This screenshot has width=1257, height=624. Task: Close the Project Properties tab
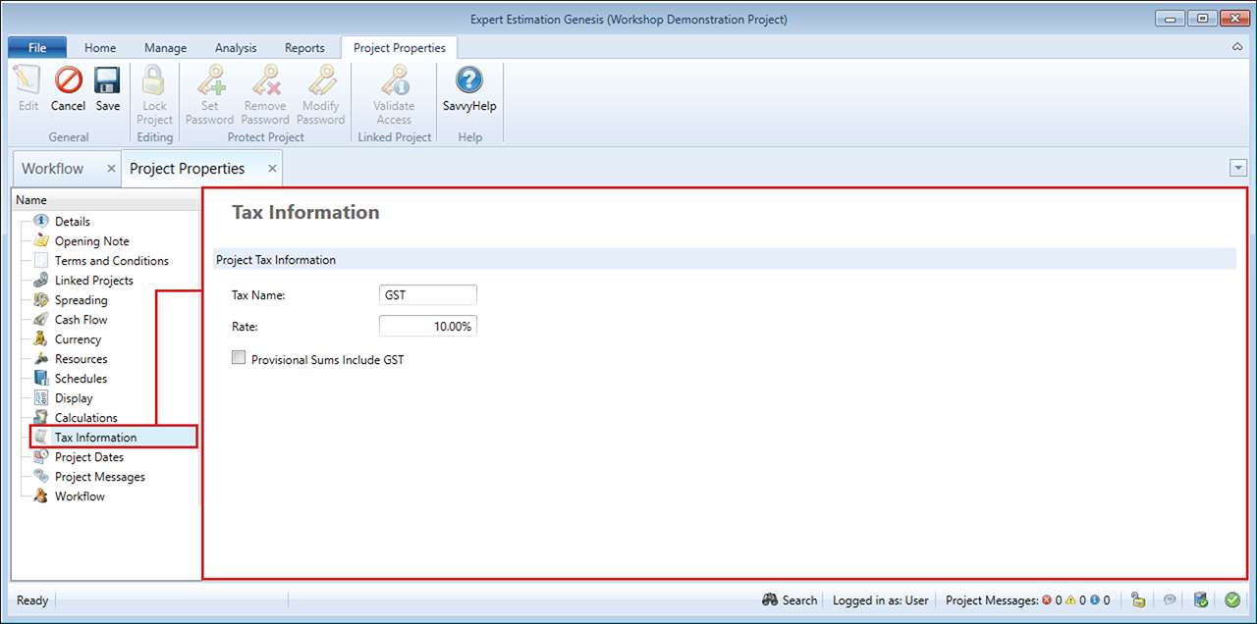(272, 169)
